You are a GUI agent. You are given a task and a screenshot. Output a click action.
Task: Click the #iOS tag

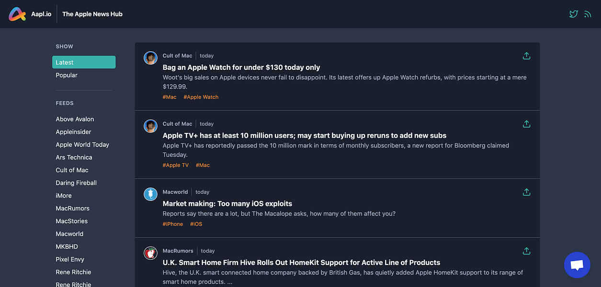click(196, 224)
